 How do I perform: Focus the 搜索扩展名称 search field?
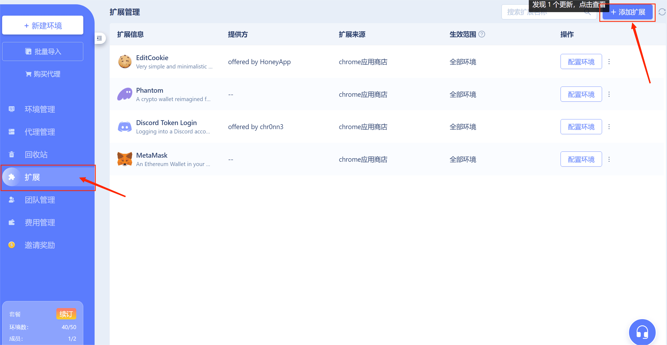pos(549,12)
